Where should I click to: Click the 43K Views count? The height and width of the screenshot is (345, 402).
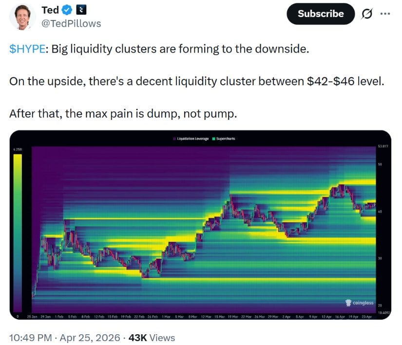tap(152, 337)
